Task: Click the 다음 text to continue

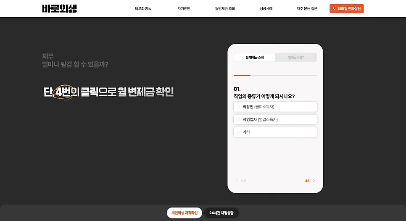Action: [x=307, y=181]
